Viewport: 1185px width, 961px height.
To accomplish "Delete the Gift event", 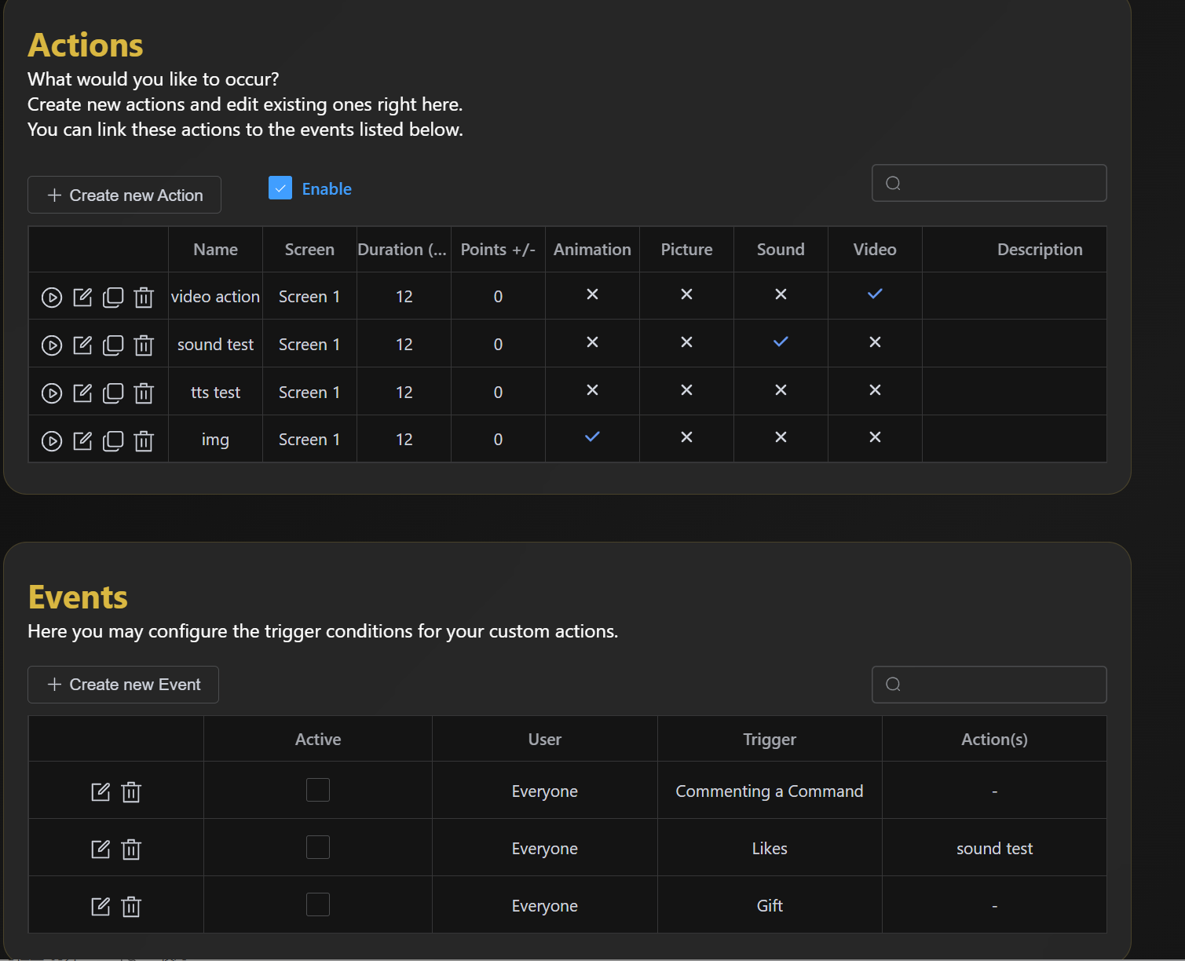I will [131, 907].
